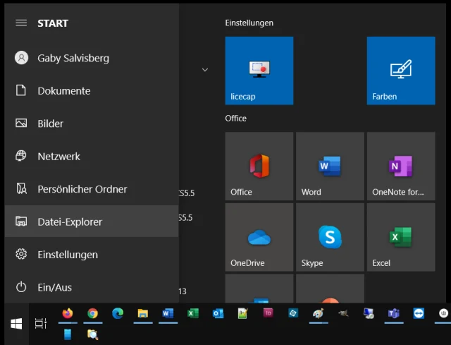Open Microsoft Teams from the taskbar
Viewport: 451px width, 345px height.
394,313
